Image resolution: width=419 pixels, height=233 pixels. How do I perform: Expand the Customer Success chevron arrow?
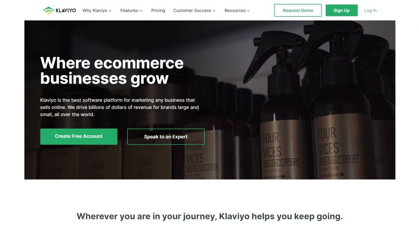click(x=214, y=11)
